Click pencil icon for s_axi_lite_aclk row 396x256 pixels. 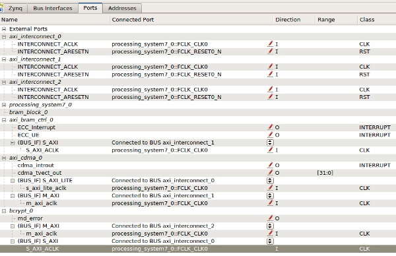point(270,188)
